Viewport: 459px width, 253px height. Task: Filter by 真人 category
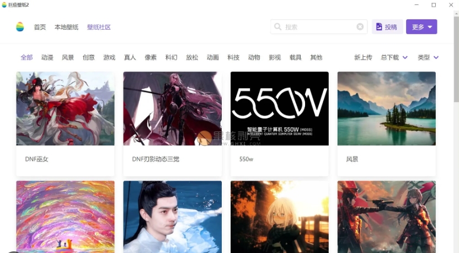[130, 57]
